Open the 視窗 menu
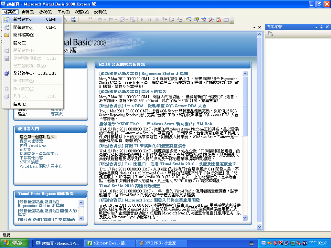 [82, 12]
